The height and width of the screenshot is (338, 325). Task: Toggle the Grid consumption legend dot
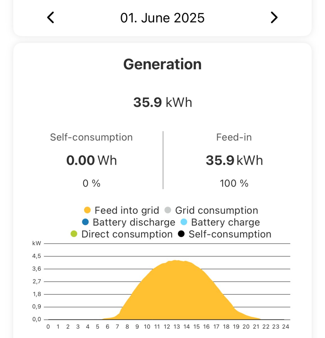[168, 210]
